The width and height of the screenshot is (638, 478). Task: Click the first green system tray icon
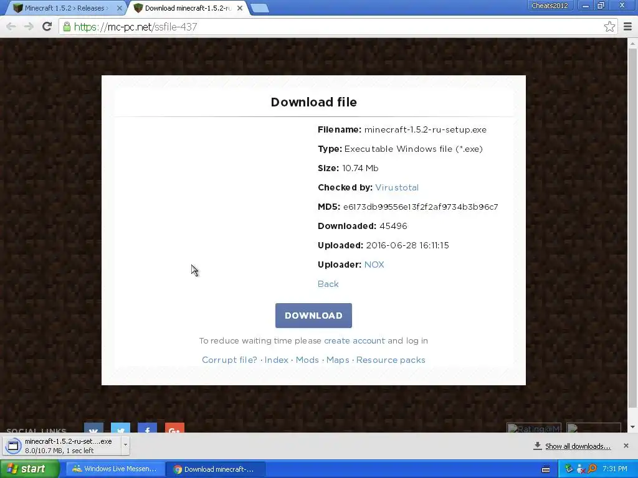click(x=569, y=469)
